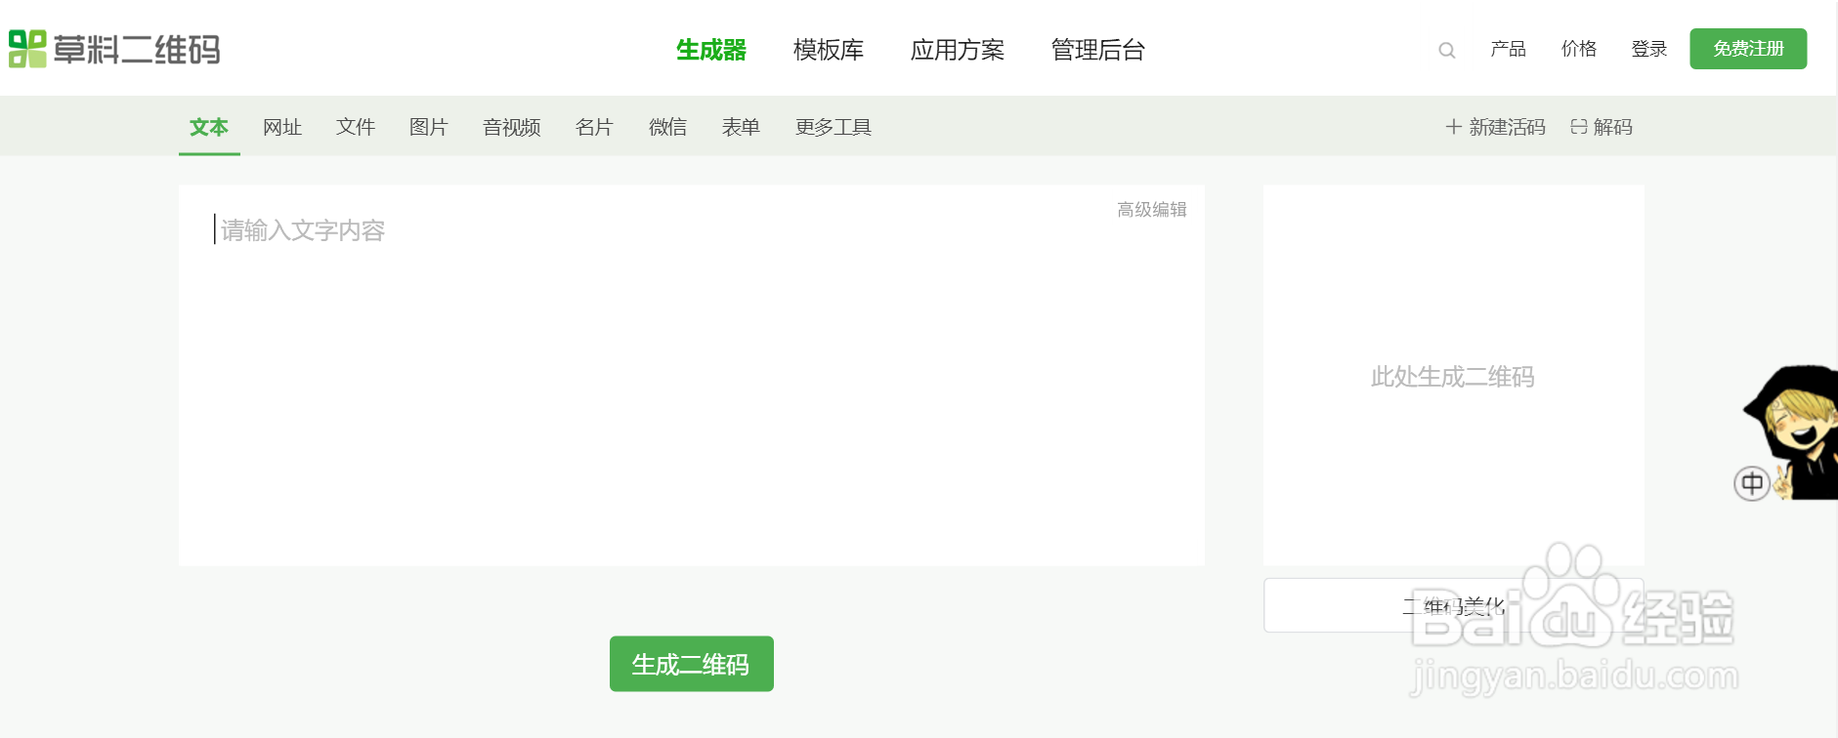Image resolution: width=1838 pixels, height=738 pixels.
Task: Switch to the 网址 tab
Action: coord(282,127)
